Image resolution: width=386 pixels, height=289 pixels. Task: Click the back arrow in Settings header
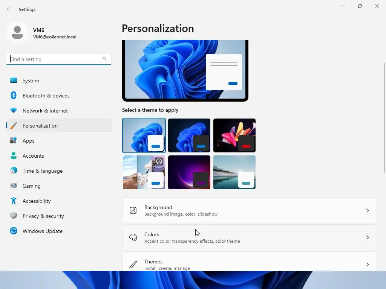tap(9, 9)
